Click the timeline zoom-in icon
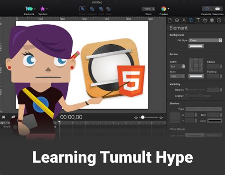 [161, 118]
